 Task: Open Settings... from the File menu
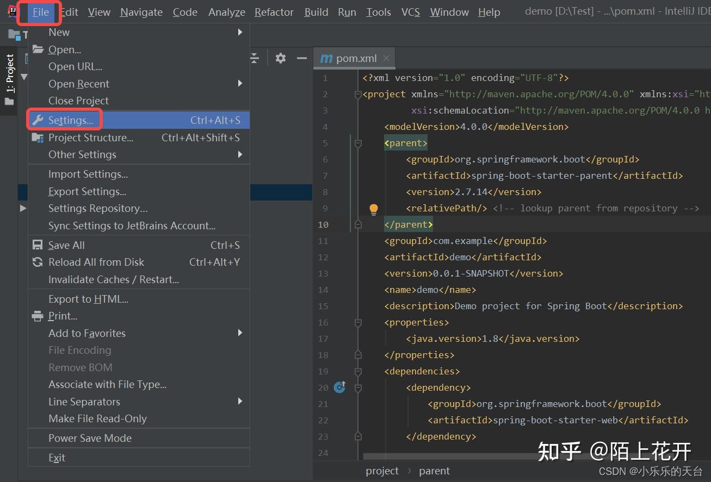(139, 120)
